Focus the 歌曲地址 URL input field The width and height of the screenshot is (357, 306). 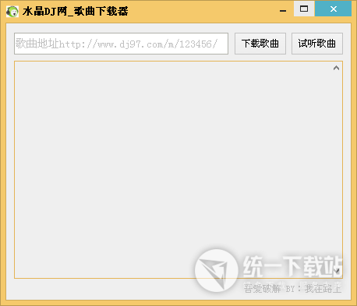point(121,44)
